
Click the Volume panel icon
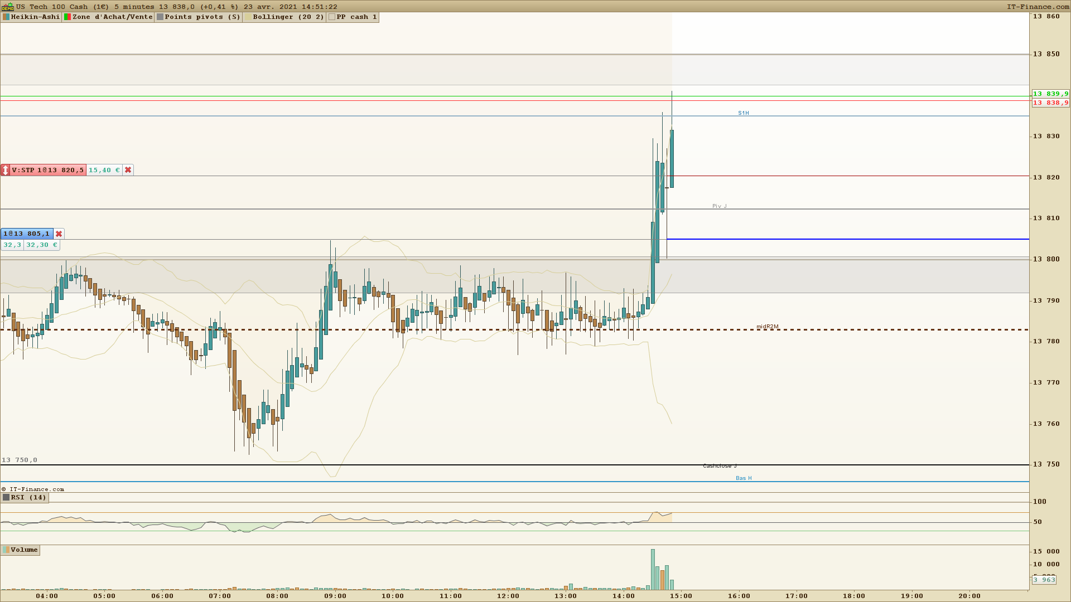coord(6,550)
